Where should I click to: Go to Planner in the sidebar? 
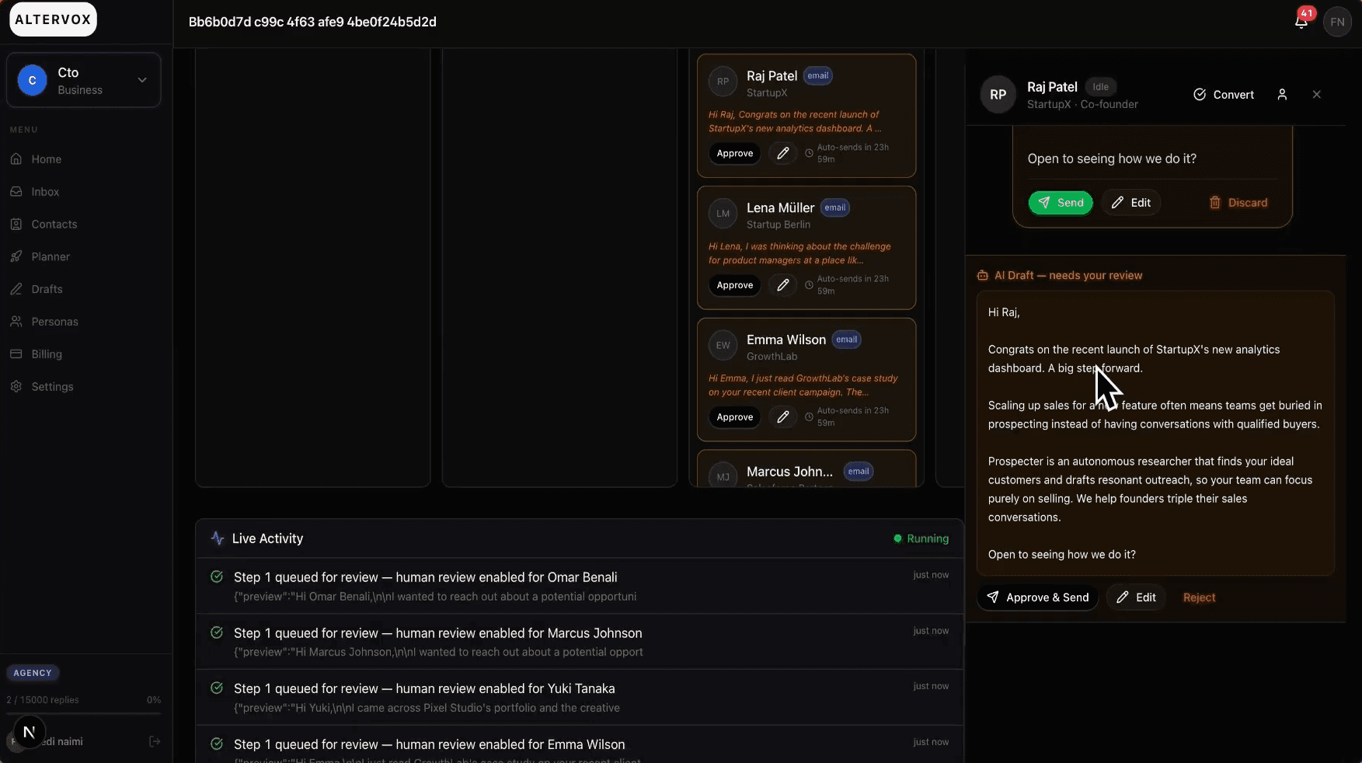point(51,256)
